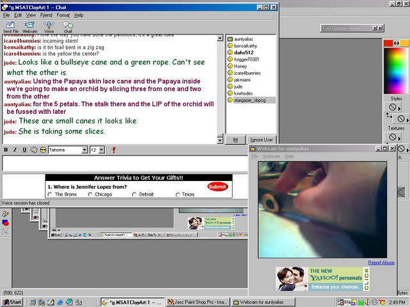Click the Yahoo personals ad banner
410x307 pixels.
coord(323,279)
